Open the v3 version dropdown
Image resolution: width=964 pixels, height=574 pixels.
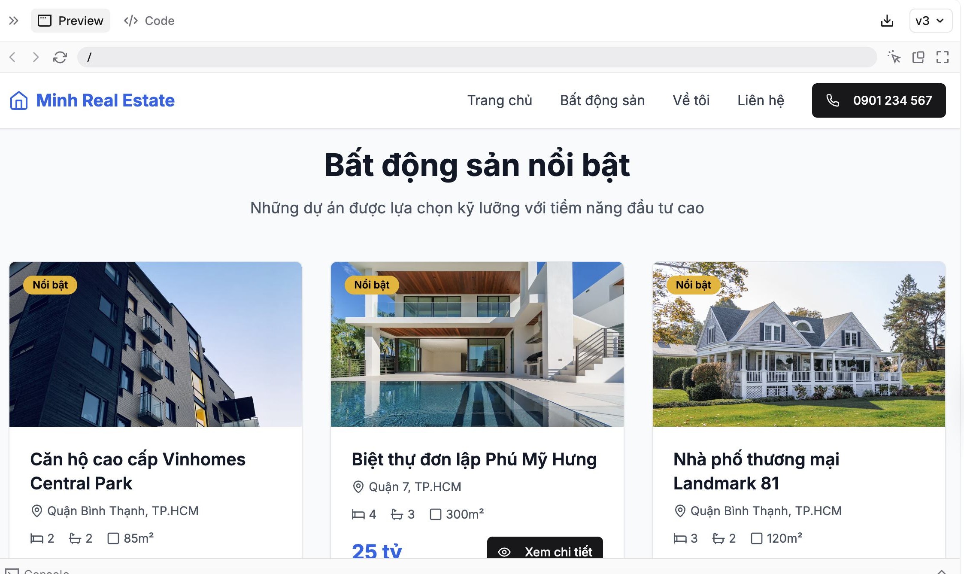pos(931,21)
